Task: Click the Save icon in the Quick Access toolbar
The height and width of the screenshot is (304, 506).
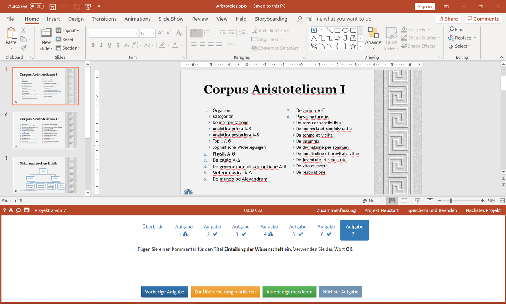Action: point(52,6)
